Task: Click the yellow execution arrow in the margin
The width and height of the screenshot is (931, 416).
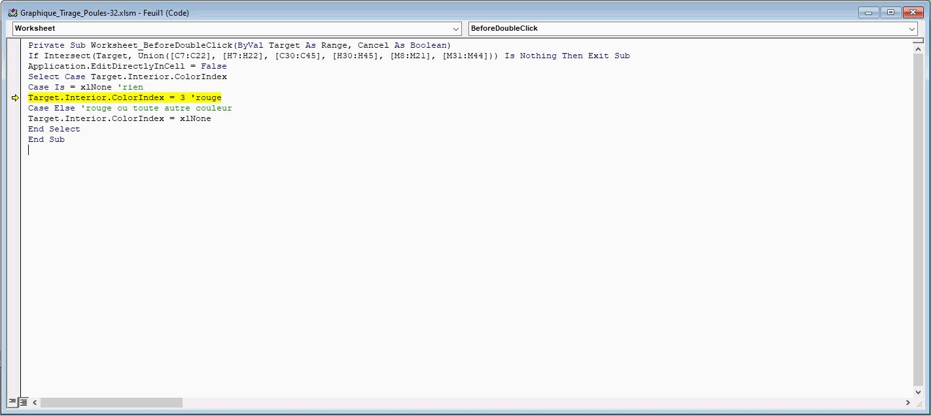Action: 15,98
